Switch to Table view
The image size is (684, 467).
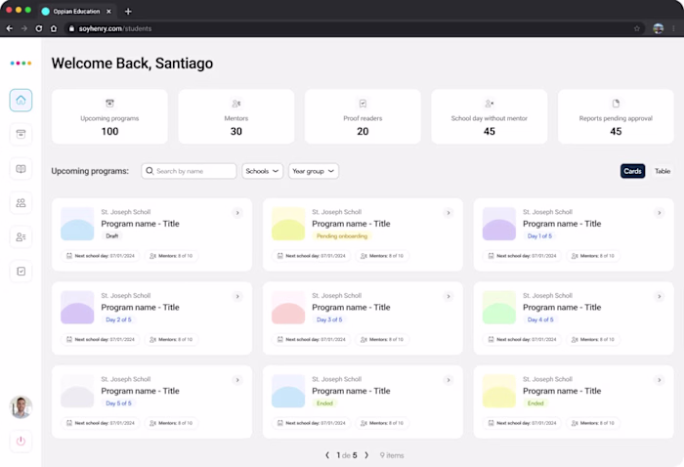tap(663, 171)
